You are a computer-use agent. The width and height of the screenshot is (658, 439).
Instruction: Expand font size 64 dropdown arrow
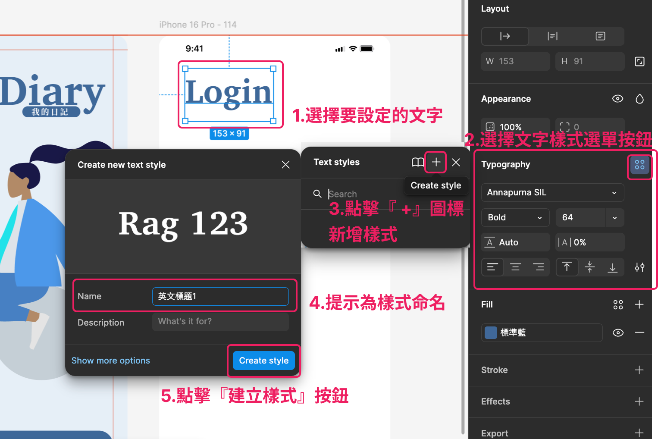tap(614, 218)
